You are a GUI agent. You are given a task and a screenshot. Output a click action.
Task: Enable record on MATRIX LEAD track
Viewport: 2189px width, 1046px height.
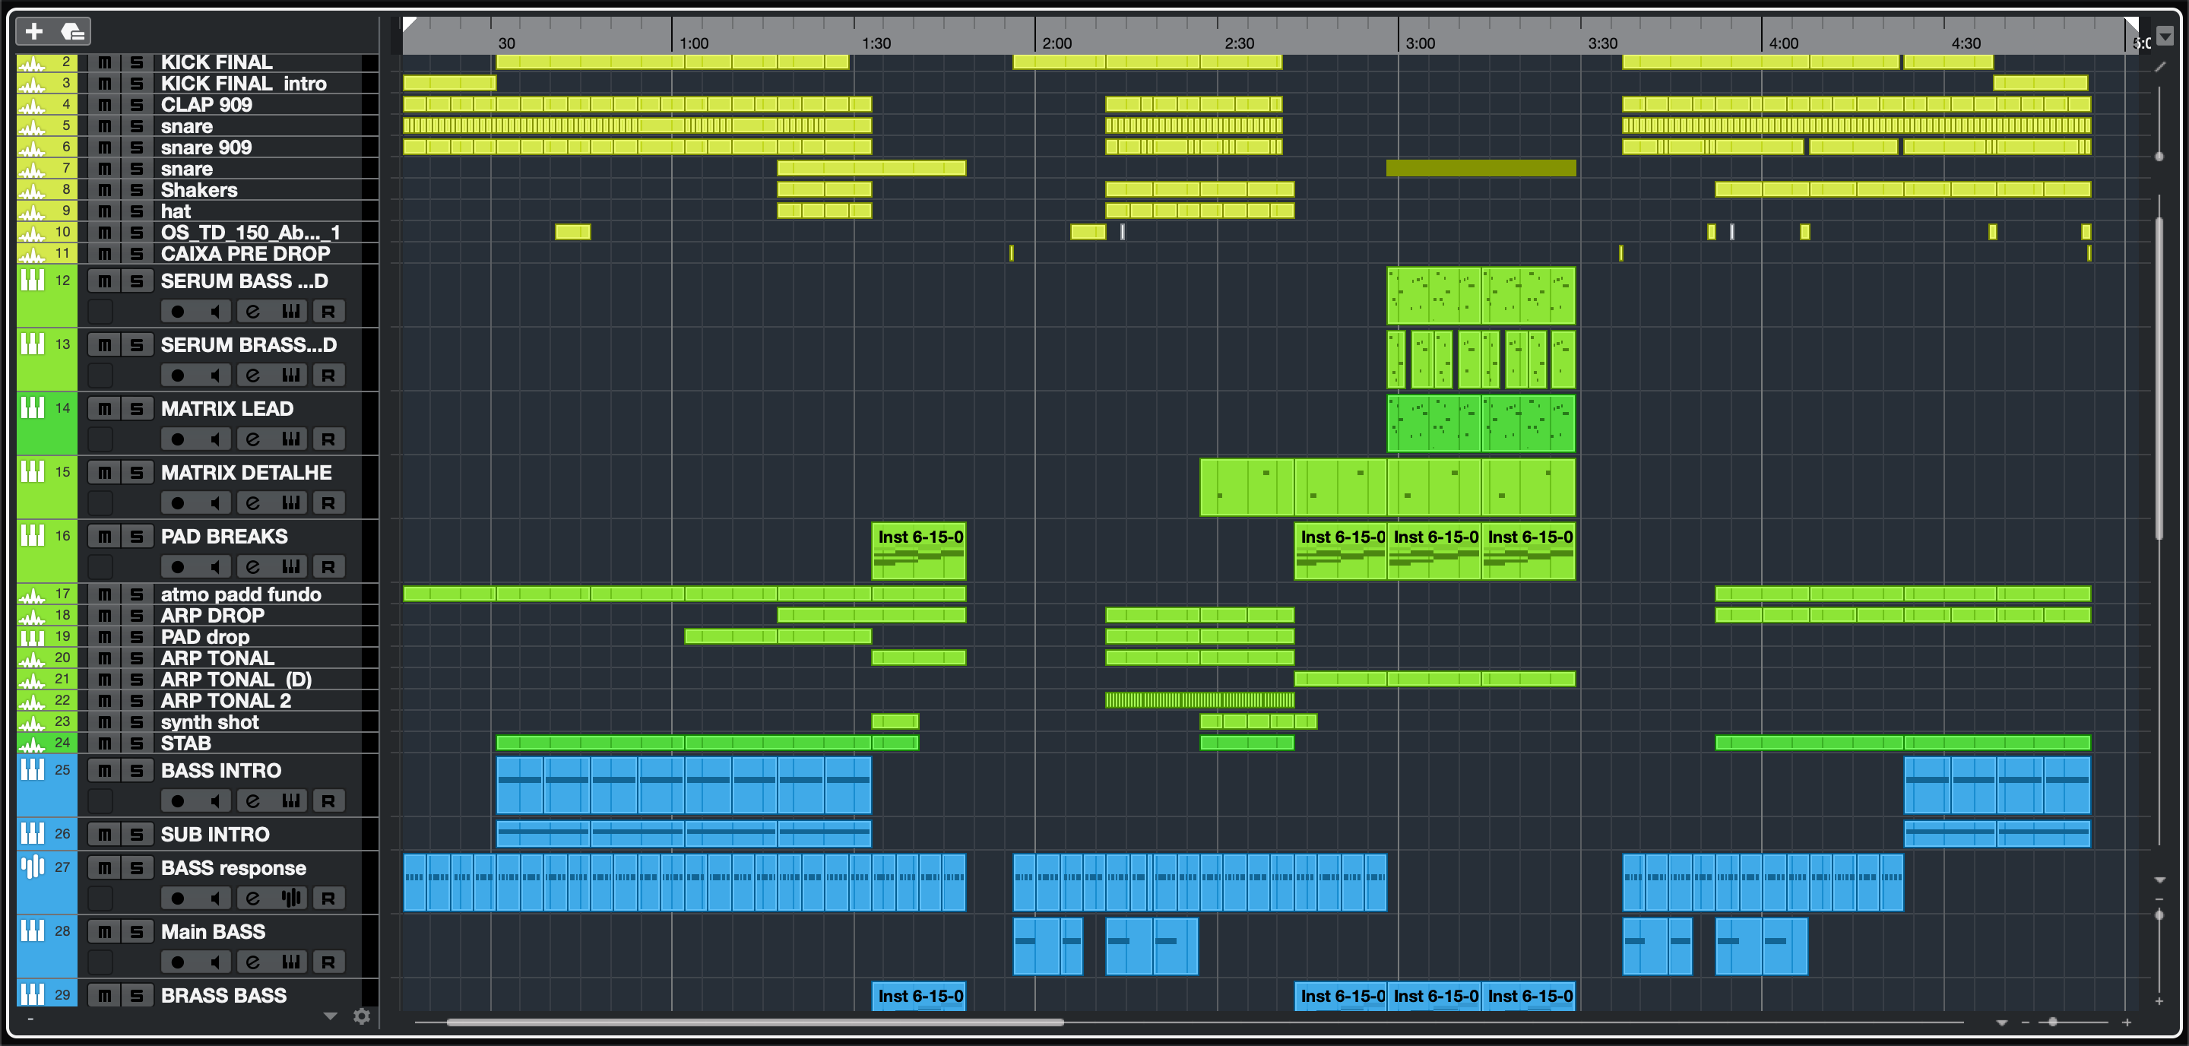click(x=178, y=439)
